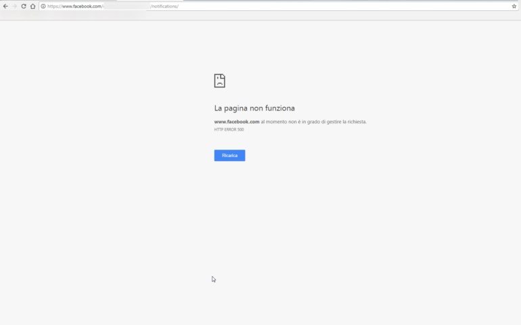
Task: Click the Ricarica button
Action: pyautogui.click(x=229, y=155)
